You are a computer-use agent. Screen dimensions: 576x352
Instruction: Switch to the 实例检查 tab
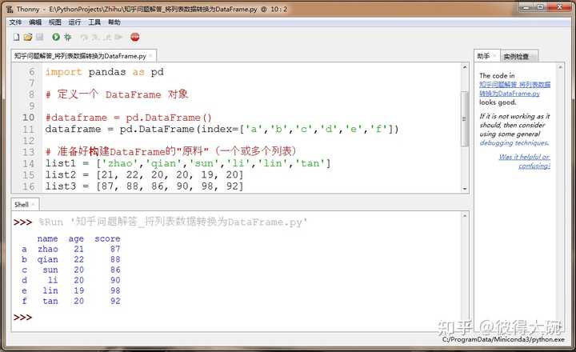pyautogui.click(x=516, y=57)
